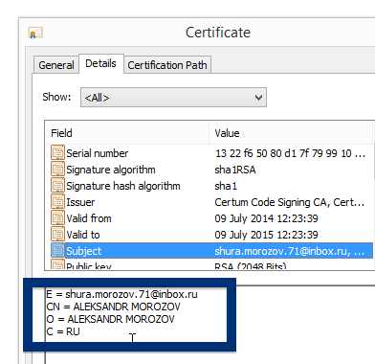
Task: Click the Field column header
Action: pyautogui.click(x=127, y=133)
